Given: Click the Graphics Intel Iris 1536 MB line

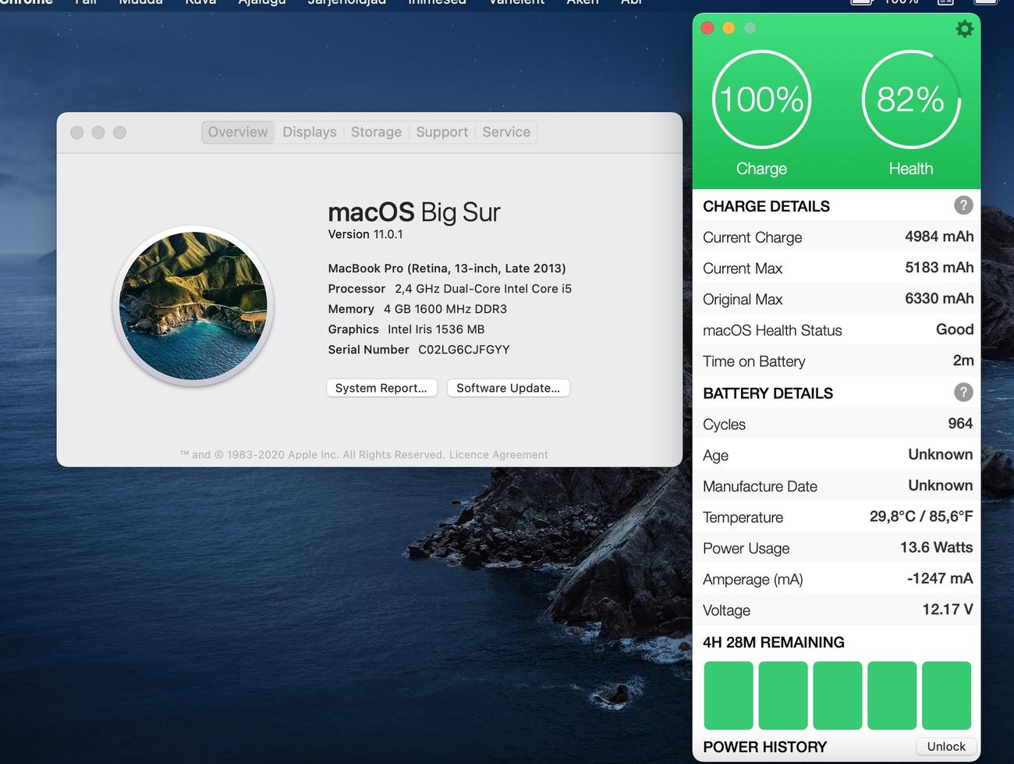Looking at the screenshot, I should [406, 329].
